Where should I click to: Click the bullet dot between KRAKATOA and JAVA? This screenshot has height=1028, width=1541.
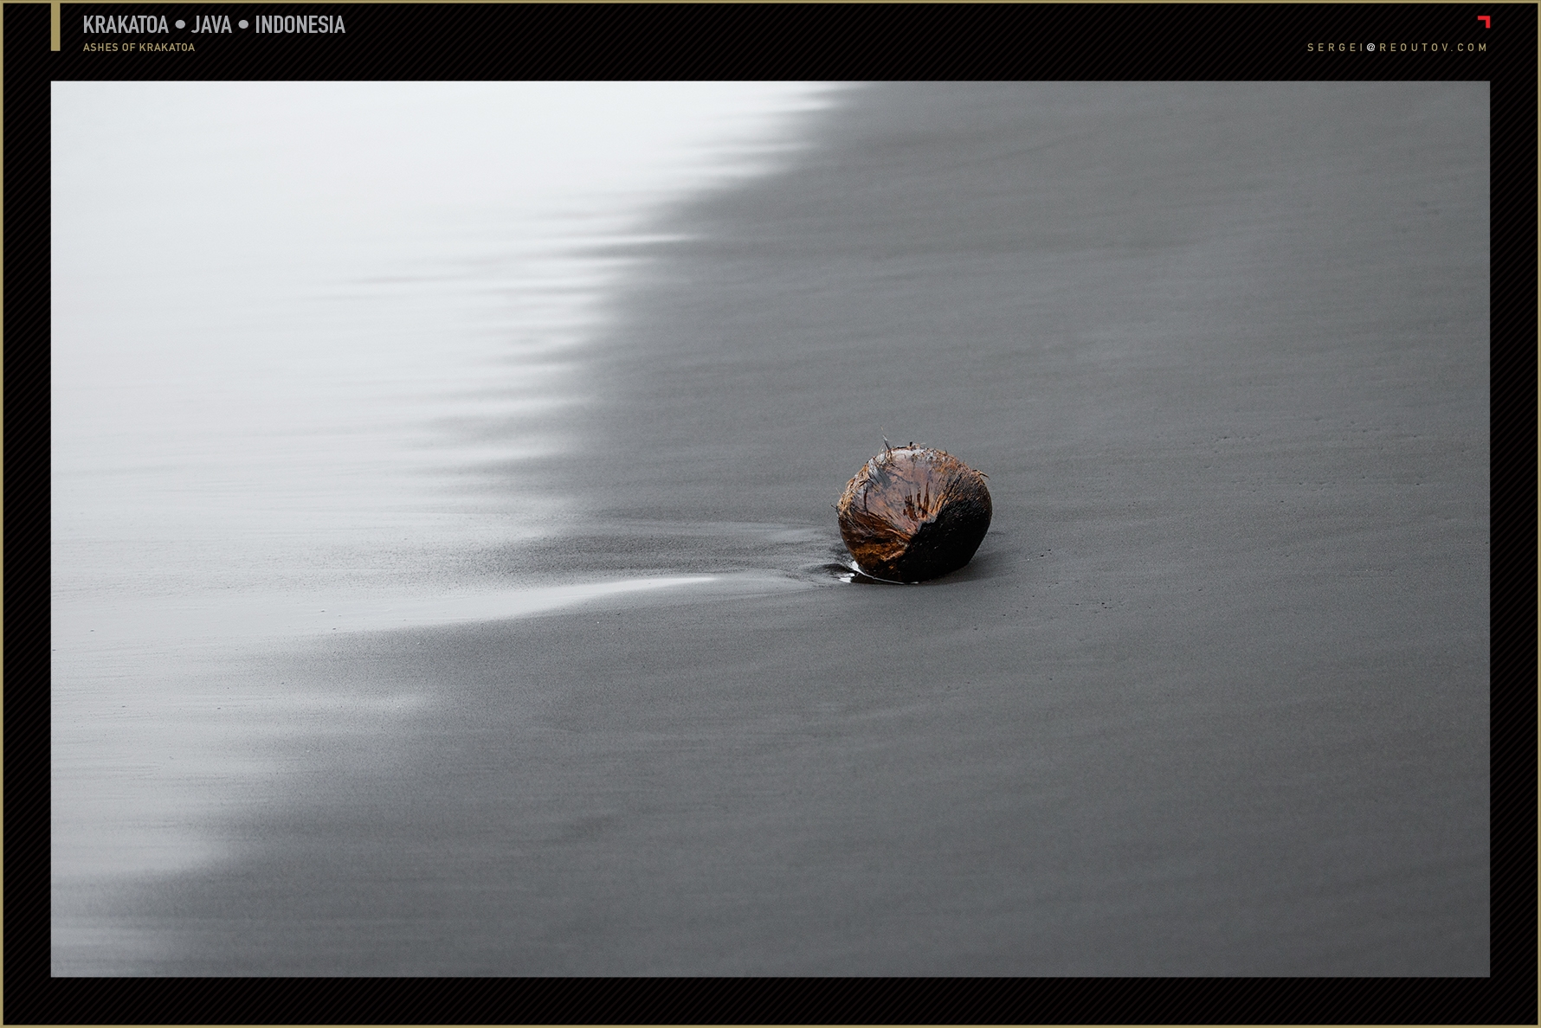click(x=180, y=25)
